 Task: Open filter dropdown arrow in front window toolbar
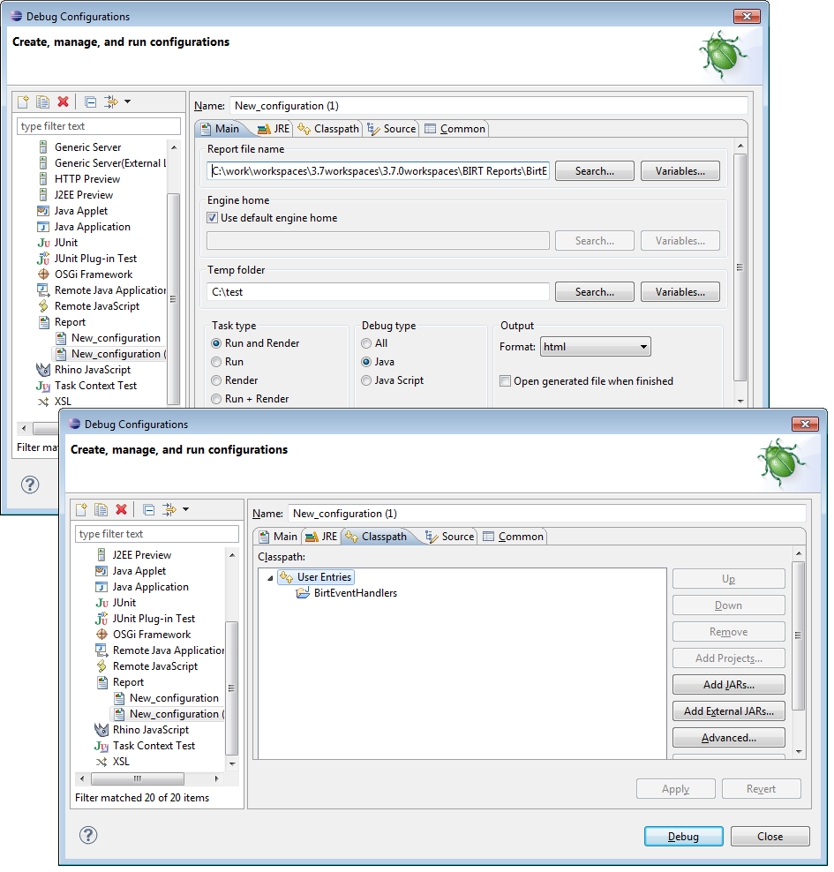[185, 509]
